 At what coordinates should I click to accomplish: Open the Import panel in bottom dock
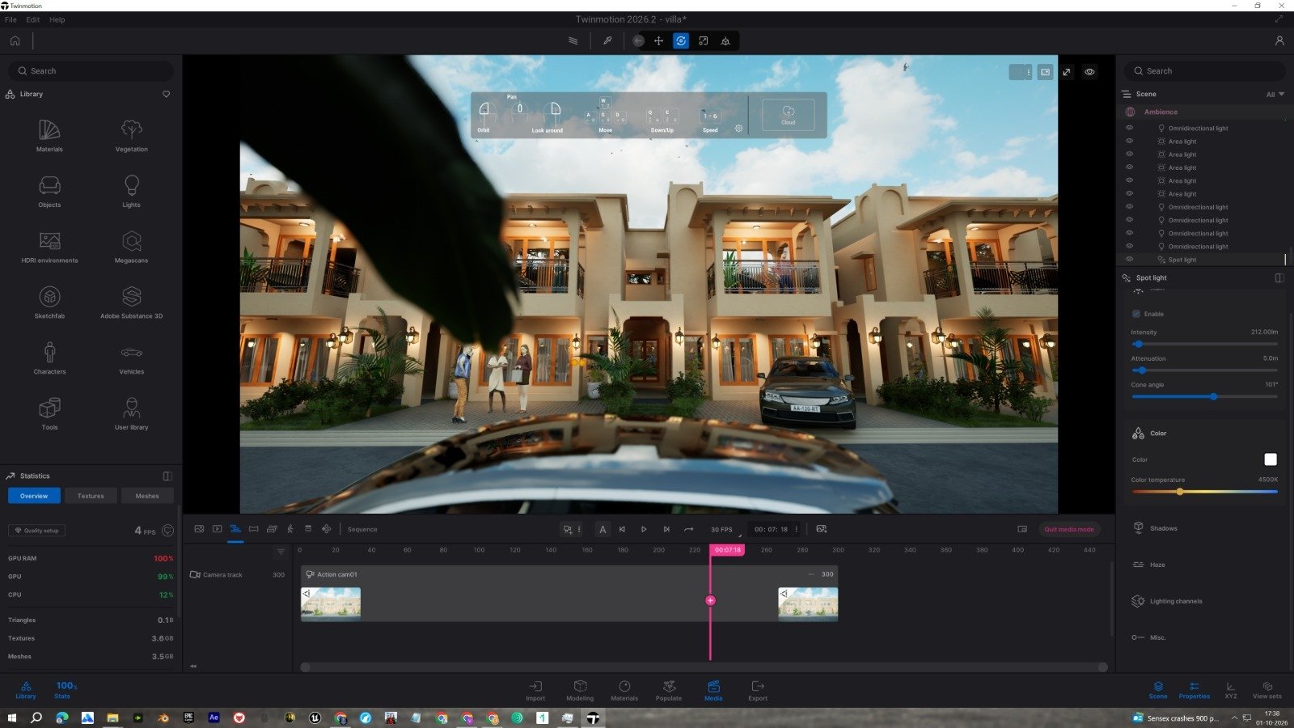tap(535, 690)
